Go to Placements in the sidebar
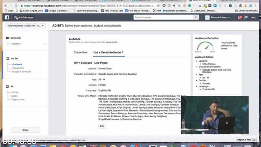Viewport: 261px width, 147px height. click(x=18, y=68)
